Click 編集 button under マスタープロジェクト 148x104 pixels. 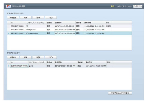(x=25, y=18)
